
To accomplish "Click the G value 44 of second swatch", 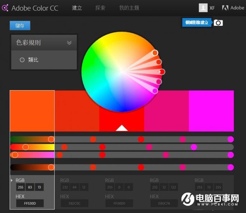I will 75,187.
